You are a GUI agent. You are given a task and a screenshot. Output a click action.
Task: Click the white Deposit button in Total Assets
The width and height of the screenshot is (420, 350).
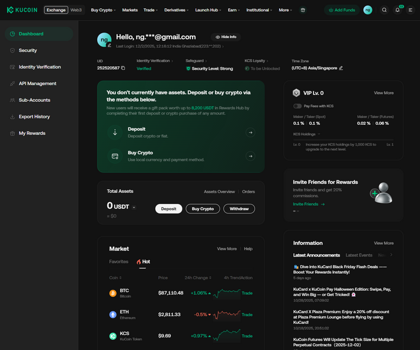click(169, 209)
